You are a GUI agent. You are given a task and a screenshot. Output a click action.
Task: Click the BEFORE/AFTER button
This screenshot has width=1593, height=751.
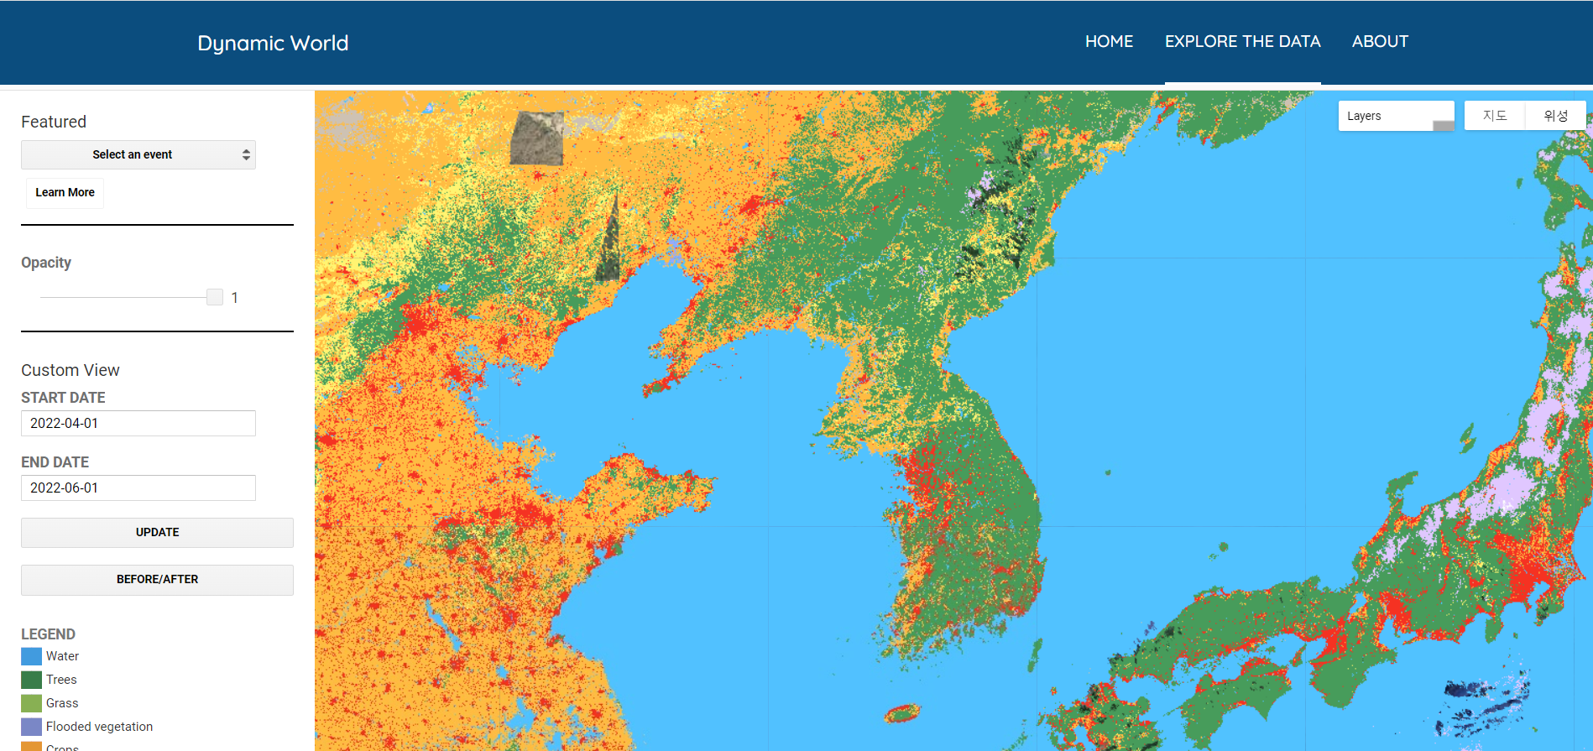157,579
